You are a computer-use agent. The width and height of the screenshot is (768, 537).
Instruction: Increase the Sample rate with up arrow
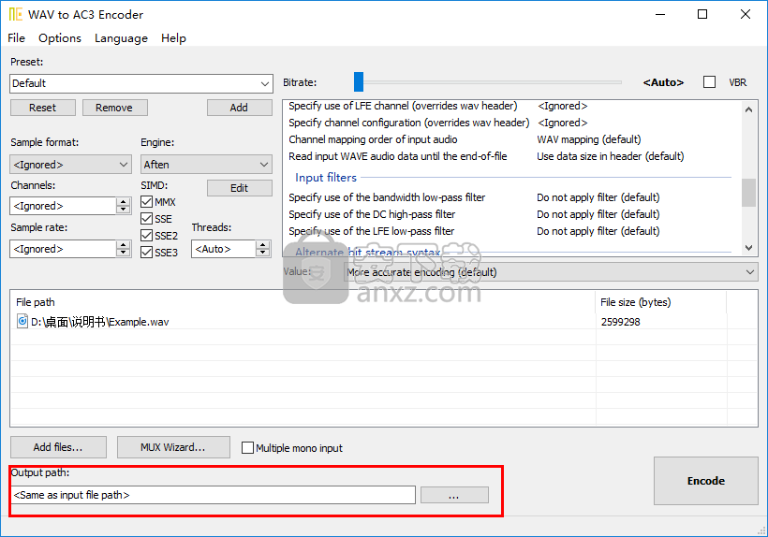[124, 244]
